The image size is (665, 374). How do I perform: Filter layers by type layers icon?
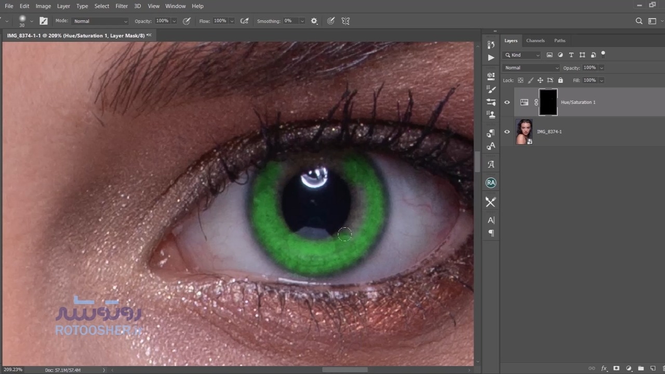click(571, 55)
